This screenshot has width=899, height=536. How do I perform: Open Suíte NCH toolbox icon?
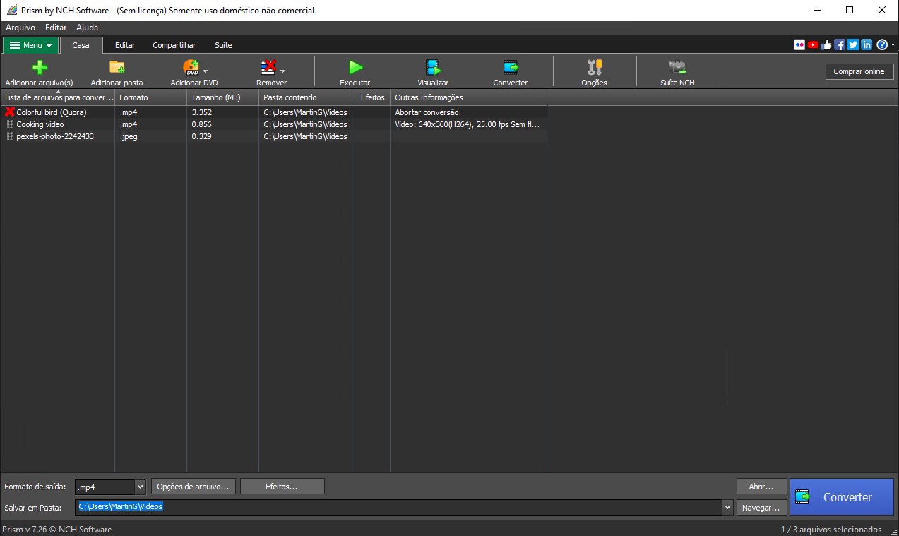pos(678,68)
